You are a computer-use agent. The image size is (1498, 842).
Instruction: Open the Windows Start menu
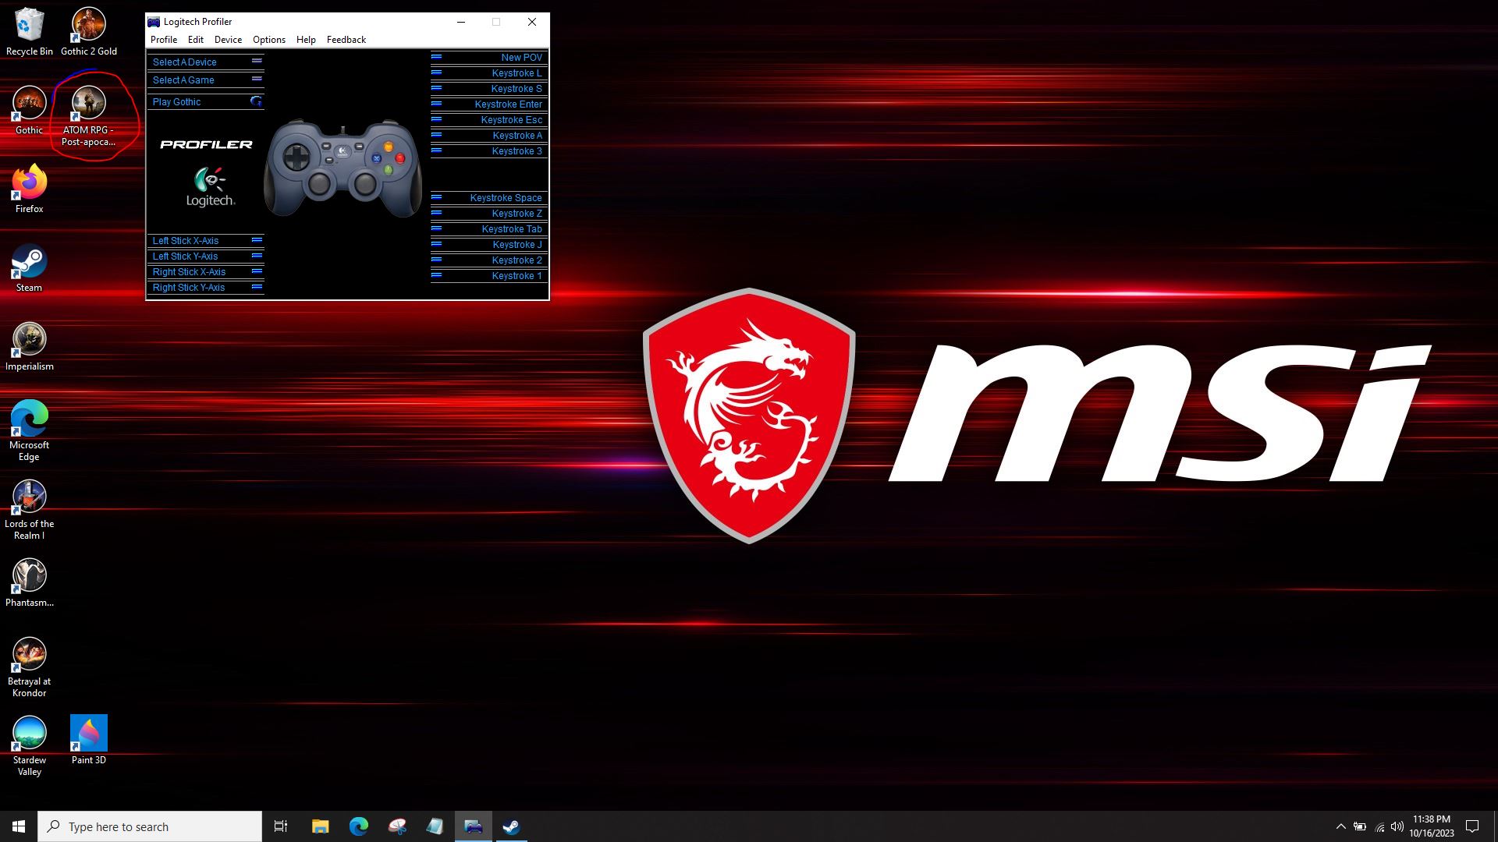pyautogui.click(x=19, y=826)
